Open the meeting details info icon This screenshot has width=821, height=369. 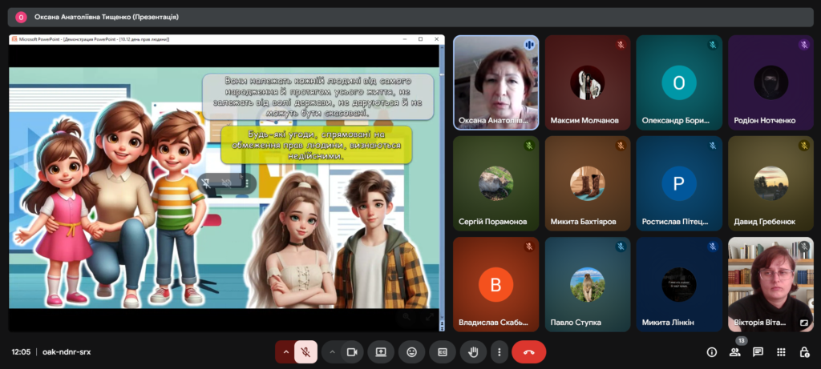tap(711, 352)
